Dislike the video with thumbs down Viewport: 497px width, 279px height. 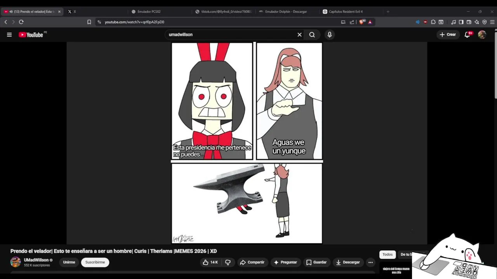point(228,262)
